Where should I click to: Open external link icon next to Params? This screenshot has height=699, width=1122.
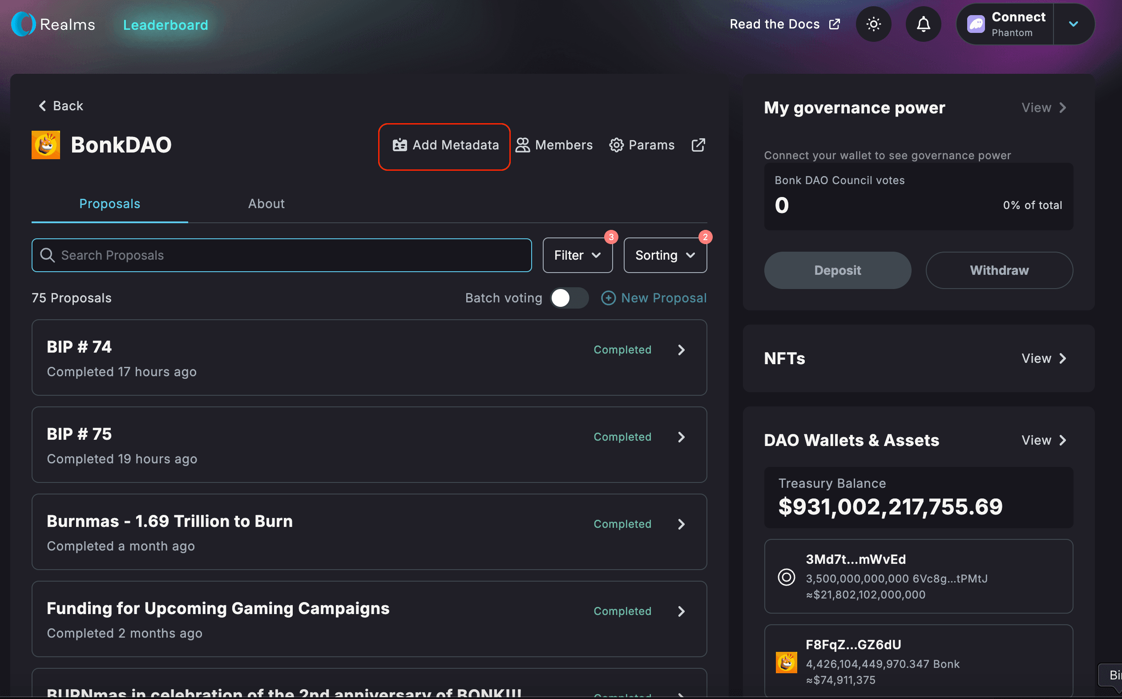[698, 145]
